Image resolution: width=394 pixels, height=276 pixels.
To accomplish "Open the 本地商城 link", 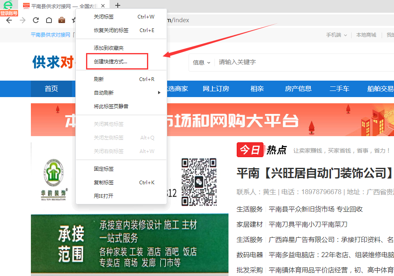I will pyautogui.click(x=366, y=35).
